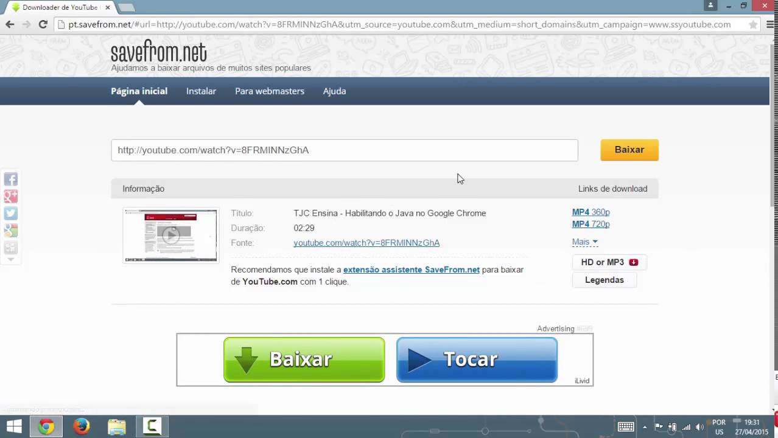Viewport: 778px width, 438px height.
Task: Click the orange Baixar button
Action: pyautogui.click(x=629, y=150)
